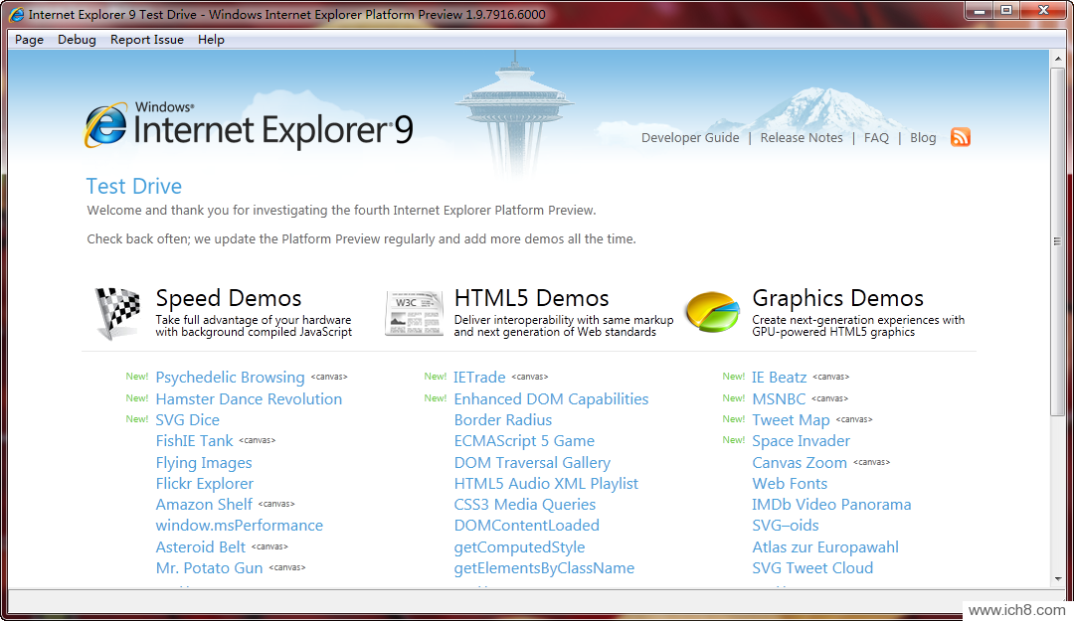The height and width of the screenshot is (621, 1074).
Task: Open the Border Radius demo
Action: [503, 419]
